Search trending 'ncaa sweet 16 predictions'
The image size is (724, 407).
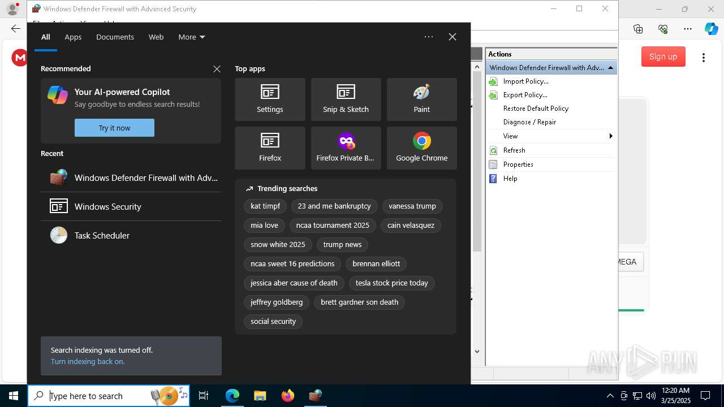(292, 264)
